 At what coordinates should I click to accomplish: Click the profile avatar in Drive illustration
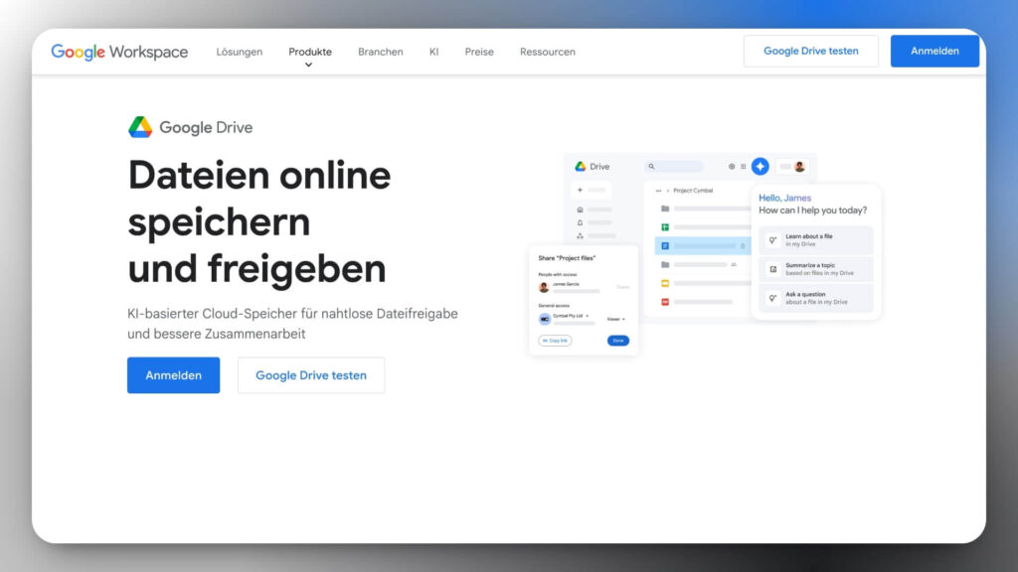[800, 167]
